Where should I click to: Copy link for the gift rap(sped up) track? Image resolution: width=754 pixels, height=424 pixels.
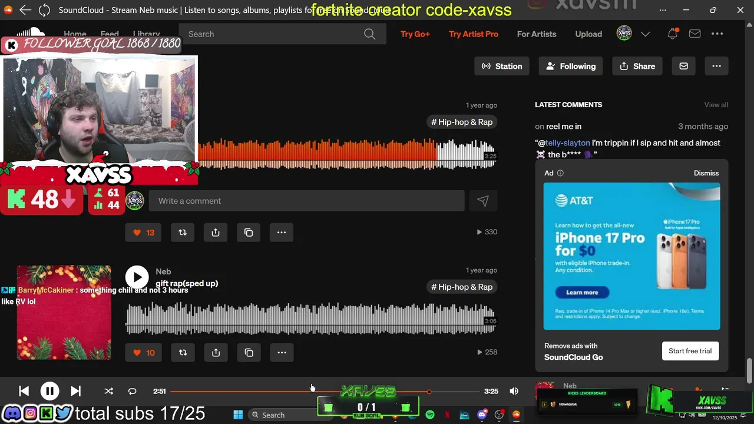249,352
